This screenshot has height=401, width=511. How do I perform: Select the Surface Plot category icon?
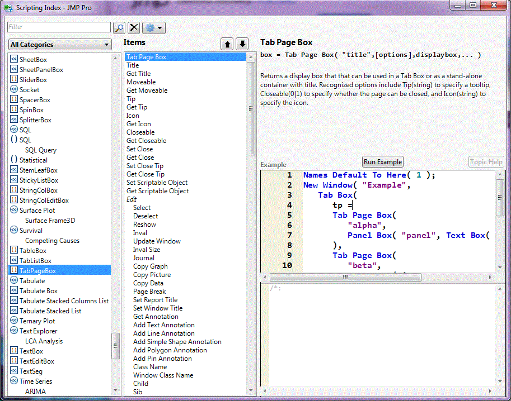14,210
